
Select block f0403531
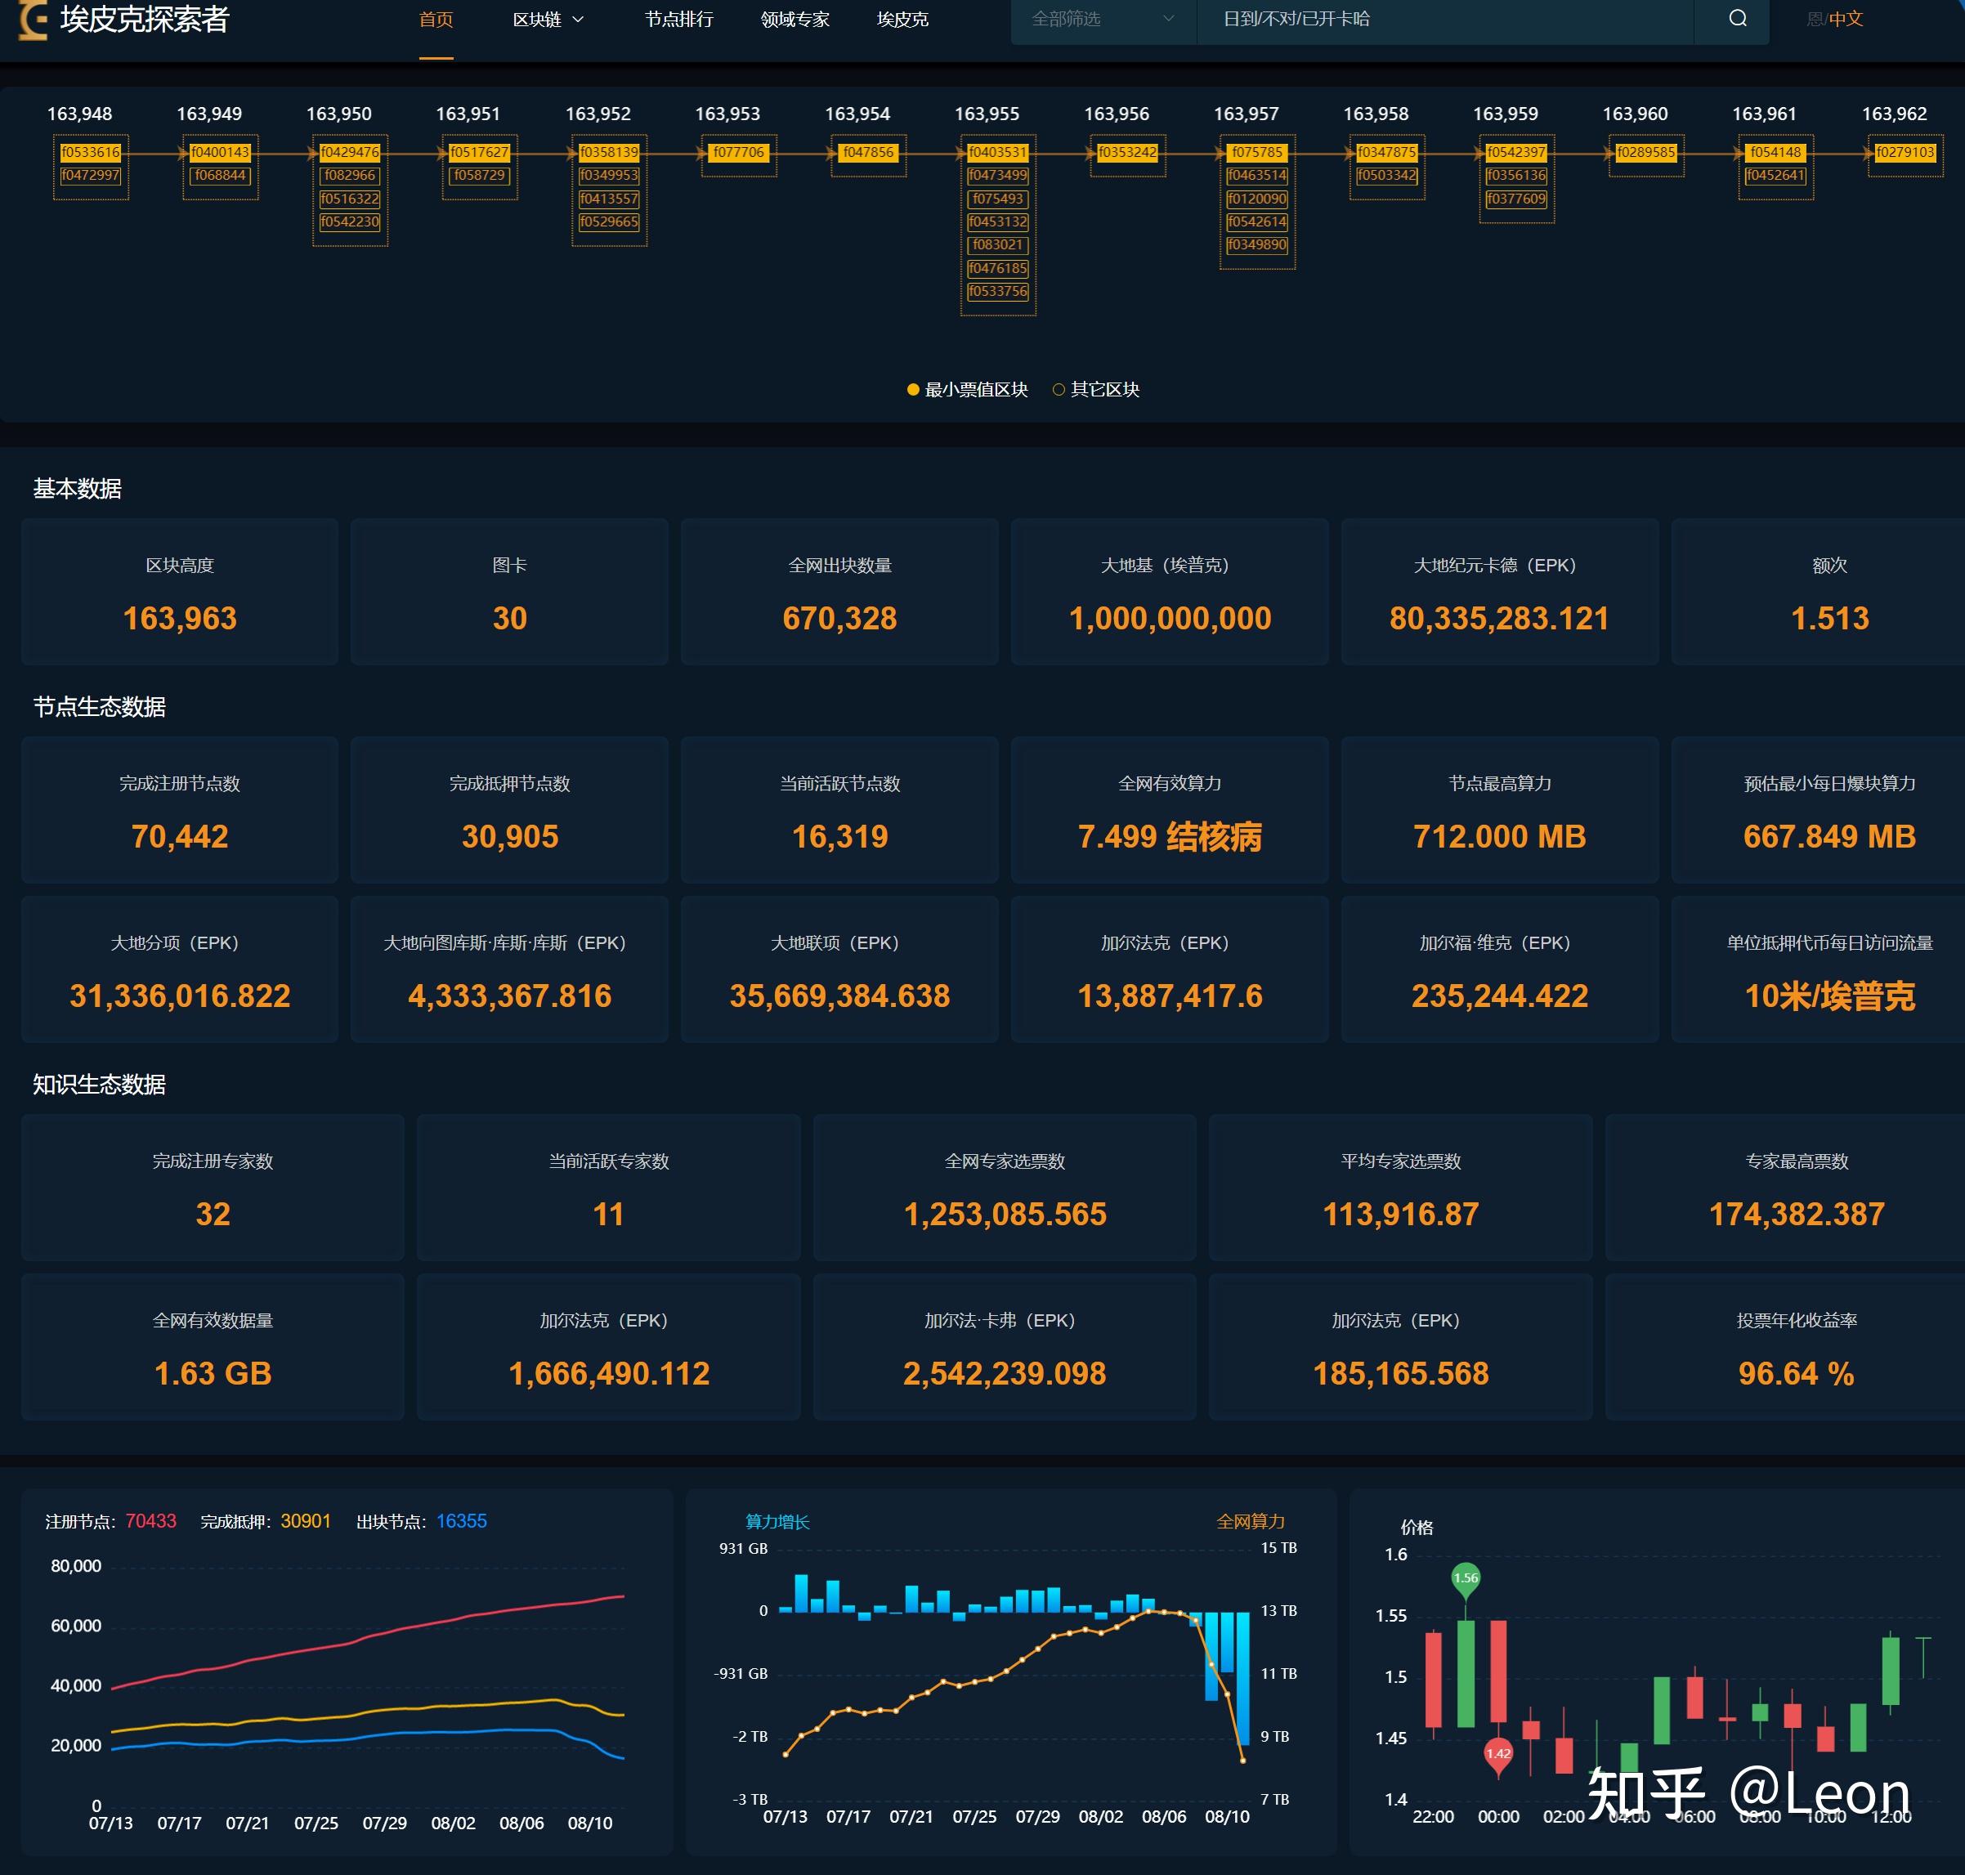997,152
